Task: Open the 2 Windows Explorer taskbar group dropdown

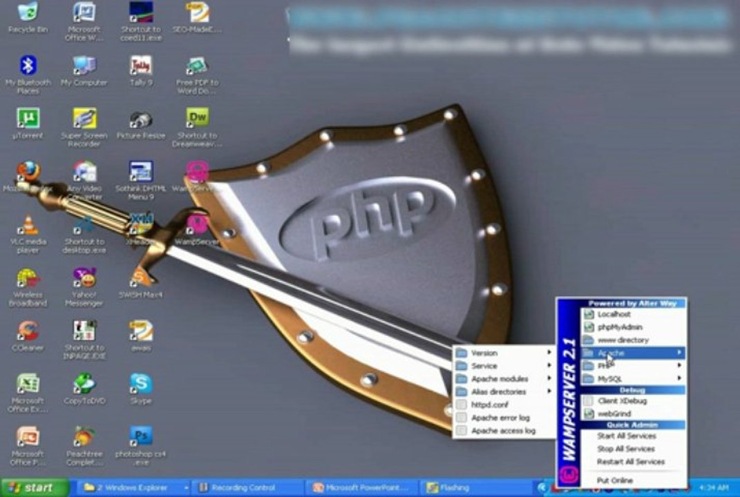Action: (187, 487)
